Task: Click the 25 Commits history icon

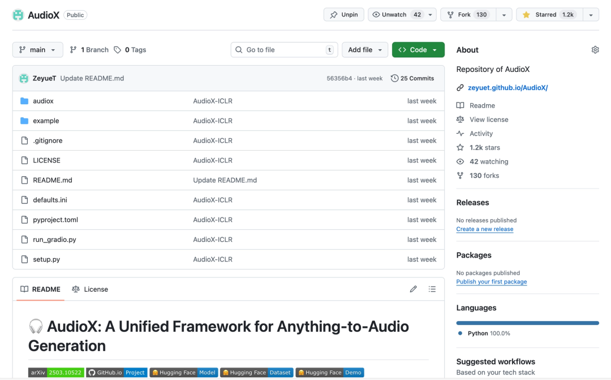Action: (395, 79)
